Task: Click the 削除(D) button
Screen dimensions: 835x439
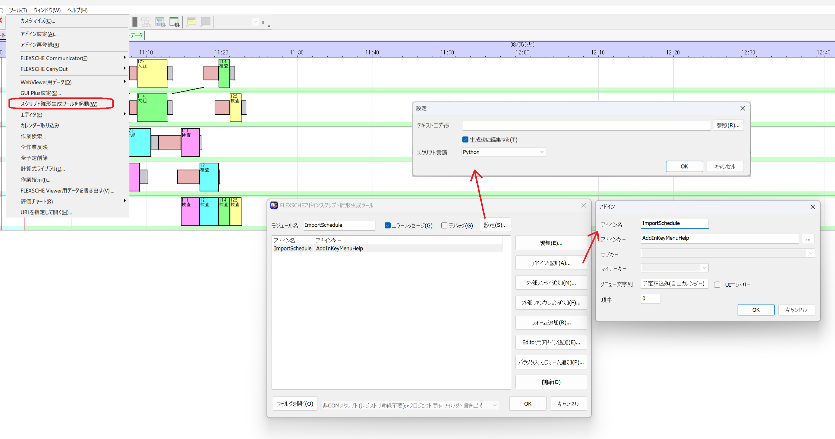Action: [x=551, y=382]
